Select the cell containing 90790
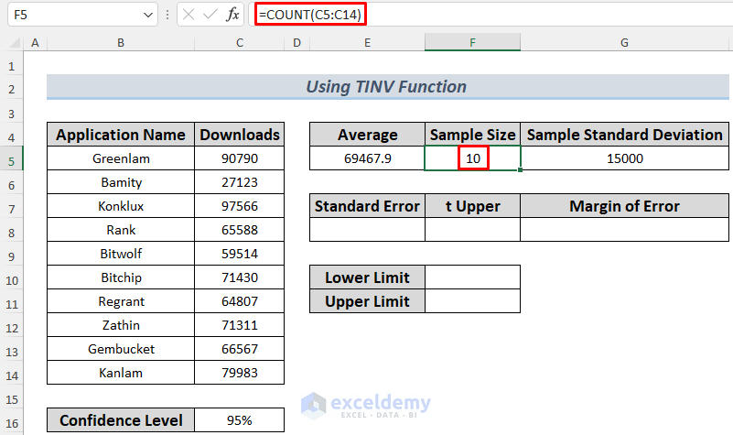Viewport: 733px width, 435px height. (240, 158)
